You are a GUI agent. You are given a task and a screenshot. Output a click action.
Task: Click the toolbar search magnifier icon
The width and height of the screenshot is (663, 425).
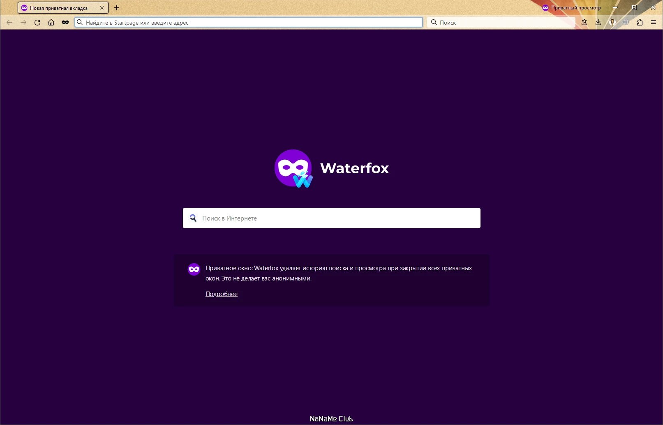(x=434, y=22)
